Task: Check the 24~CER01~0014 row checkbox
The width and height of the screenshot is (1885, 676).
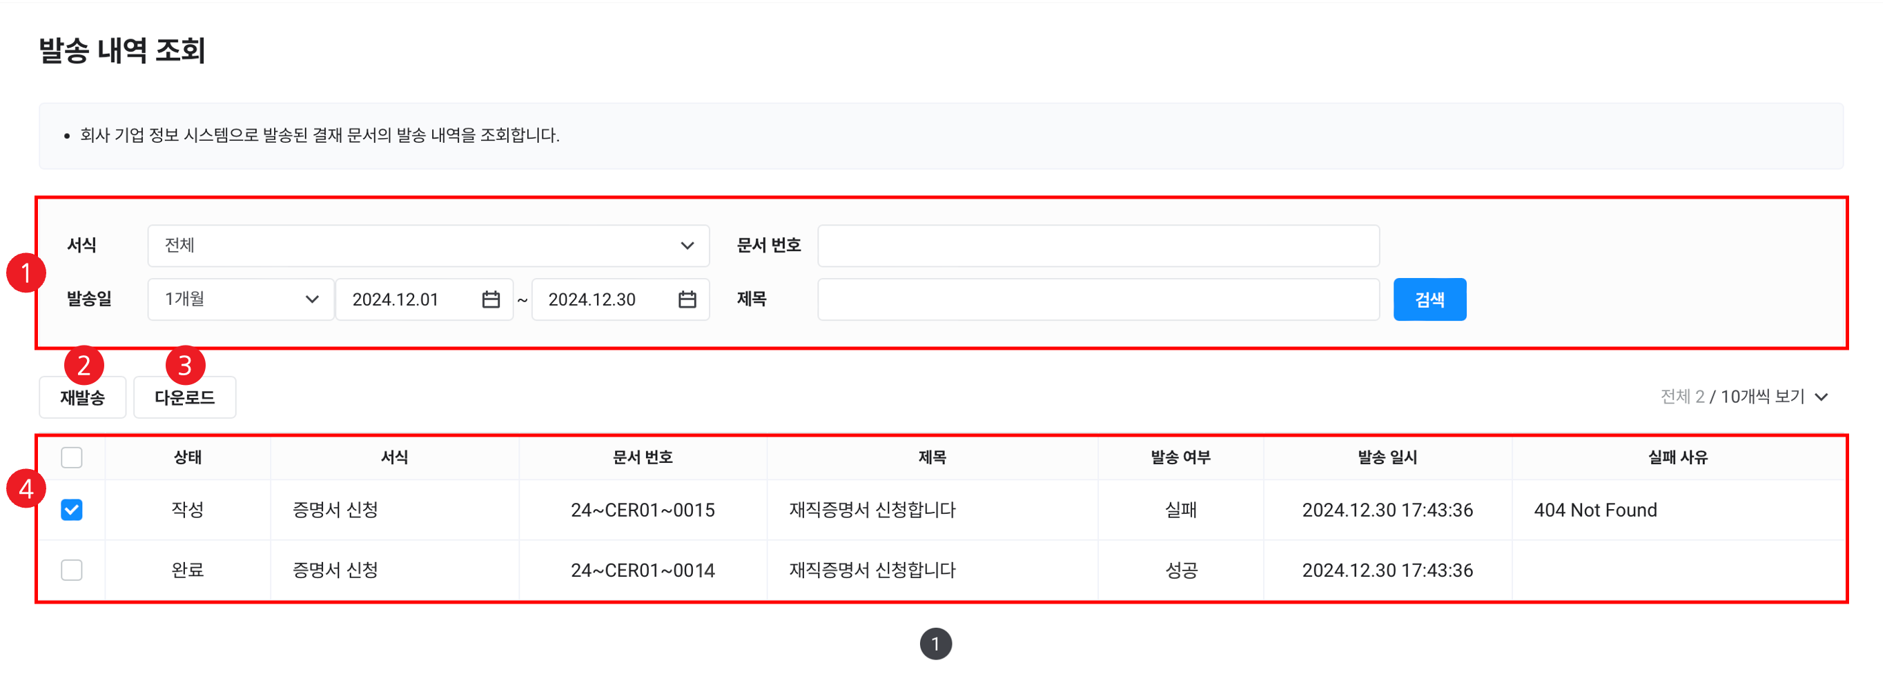Action: [72, 570]
